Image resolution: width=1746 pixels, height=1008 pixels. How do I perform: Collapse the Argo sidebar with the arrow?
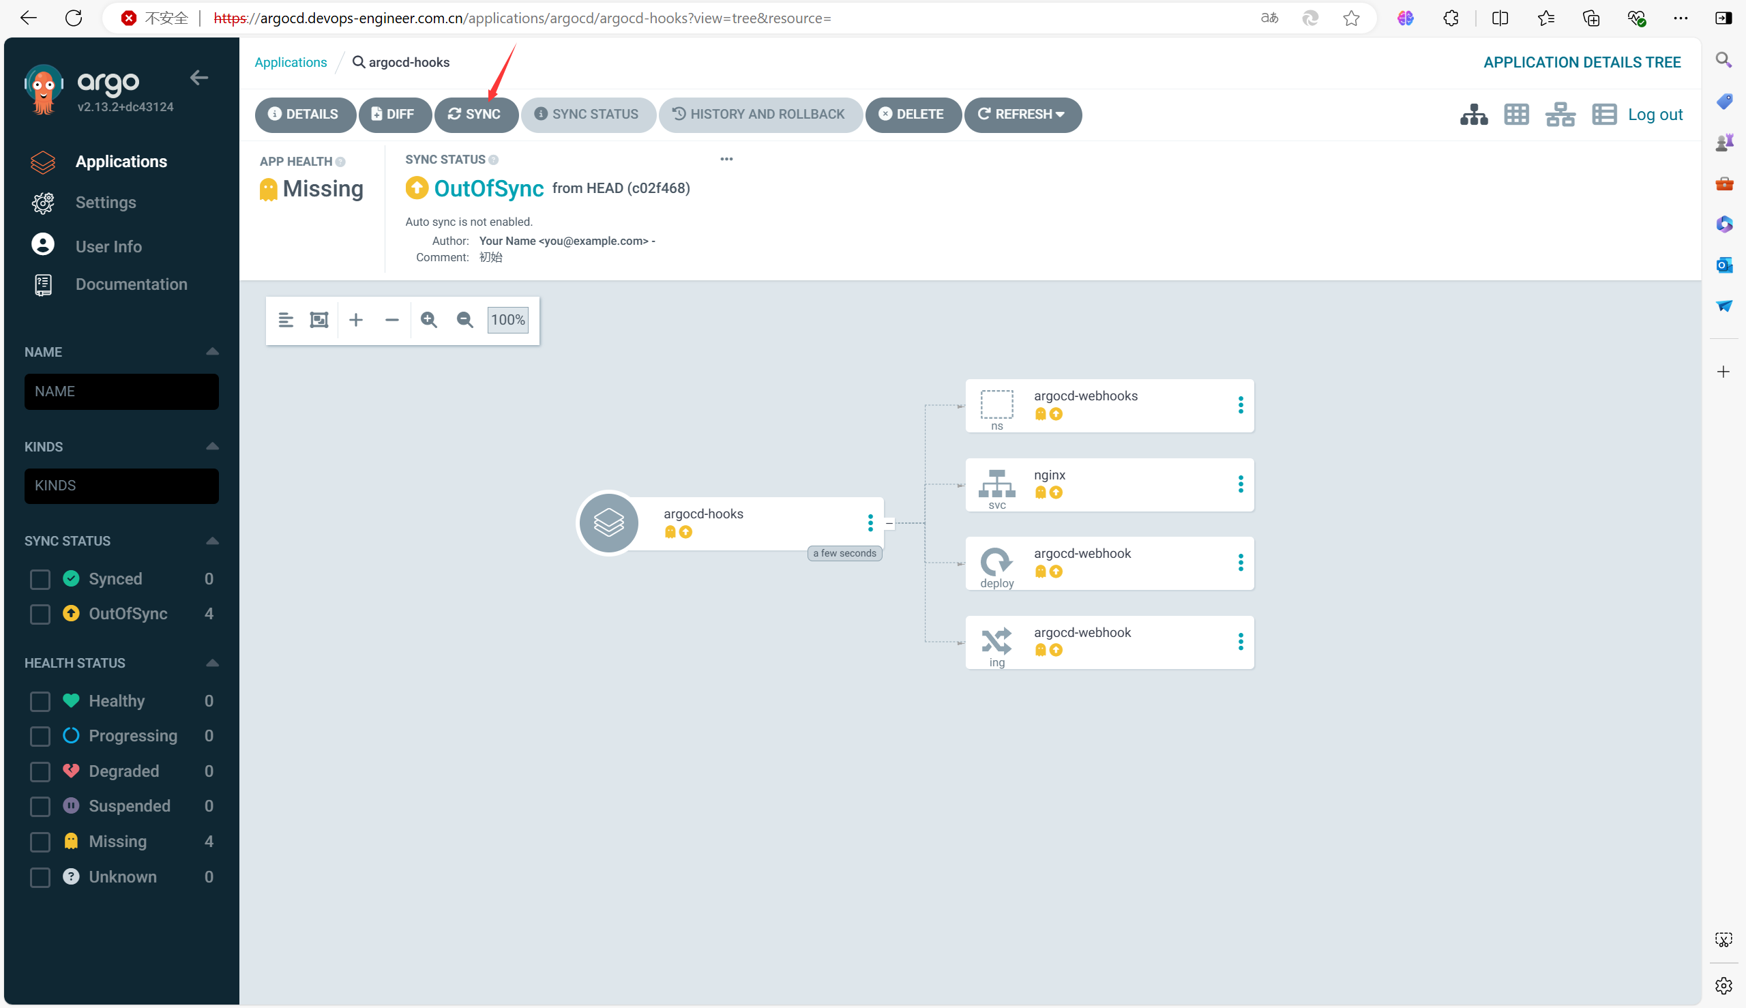click(x=198, y=78)
